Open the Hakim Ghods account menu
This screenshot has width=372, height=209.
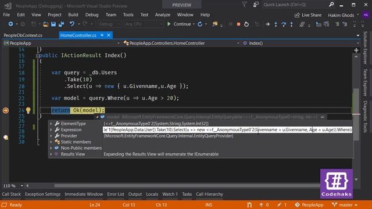(x=344, y=15)
